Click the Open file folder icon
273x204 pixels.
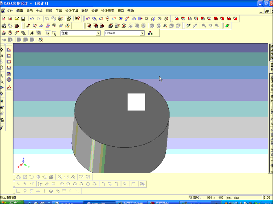[17, 19]
